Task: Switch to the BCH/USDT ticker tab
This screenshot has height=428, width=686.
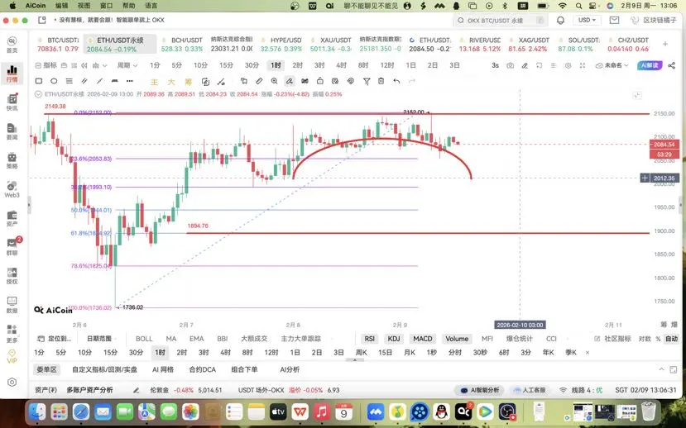Action: 182,44
